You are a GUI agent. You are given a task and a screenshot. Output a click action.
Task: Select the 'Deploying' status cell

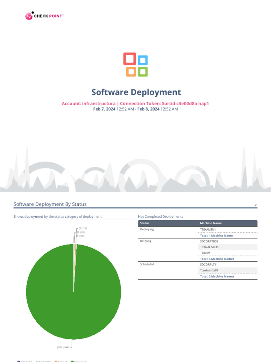pos(147,229)
